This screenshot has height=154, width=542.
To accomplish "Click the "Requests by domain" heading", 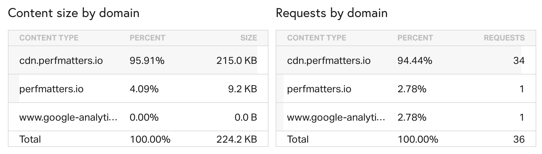I will [x=332, y=13].
